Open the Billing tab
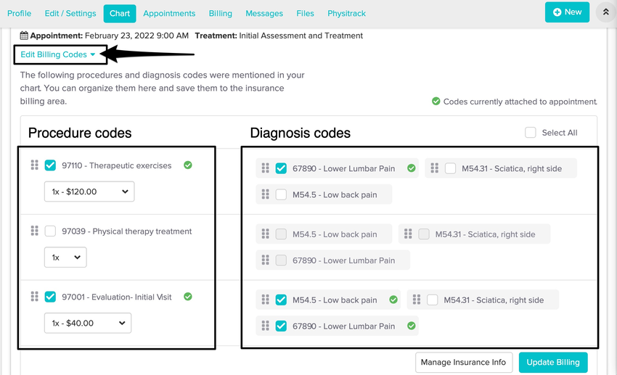Image resolution: width=617 pixels, height=375 pixels. tap(221, 13)
